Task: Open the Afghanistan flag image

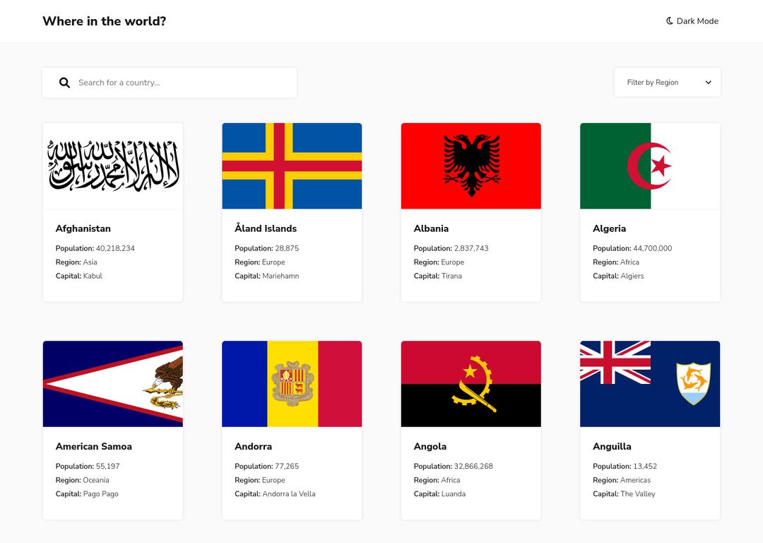Action: click(113, 166)
